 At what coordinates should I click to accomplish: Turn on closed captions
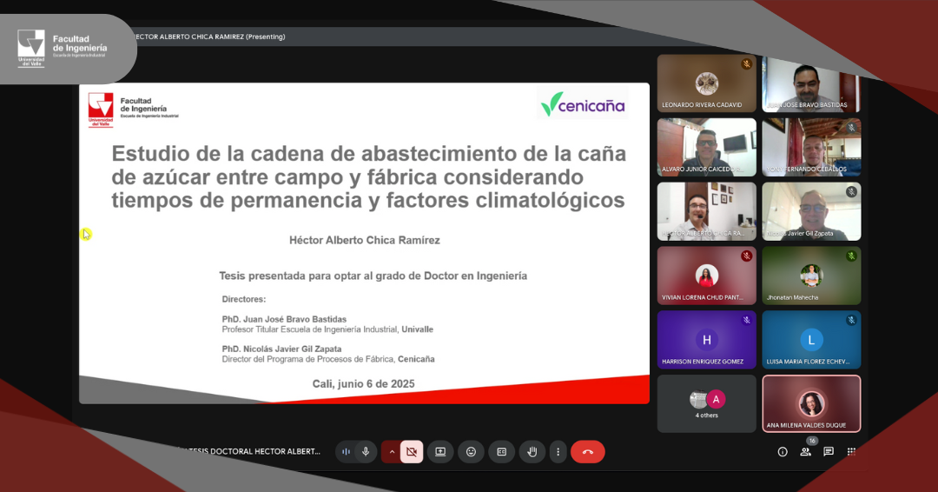pos(501,452)
